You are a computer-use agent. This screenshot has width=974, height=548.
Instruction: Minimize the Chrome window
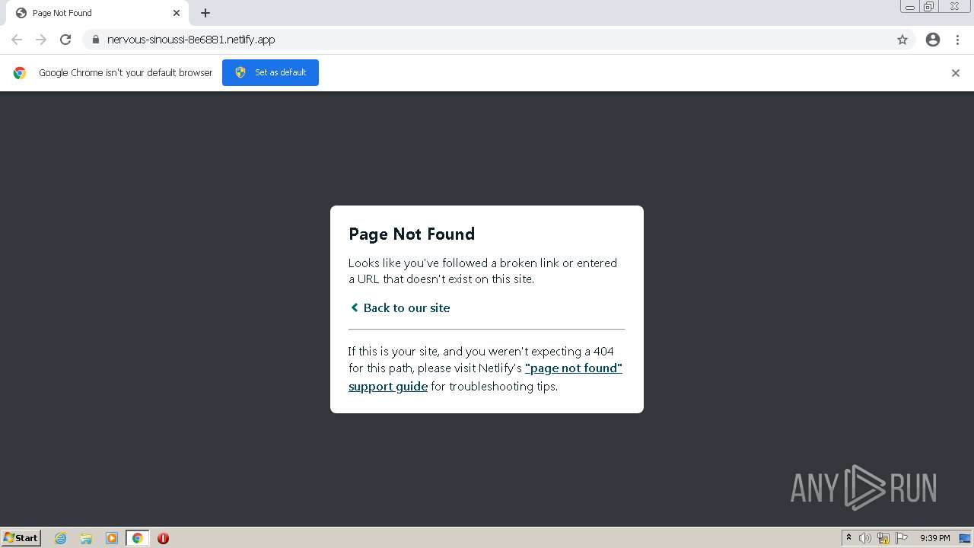pos(910,6)
